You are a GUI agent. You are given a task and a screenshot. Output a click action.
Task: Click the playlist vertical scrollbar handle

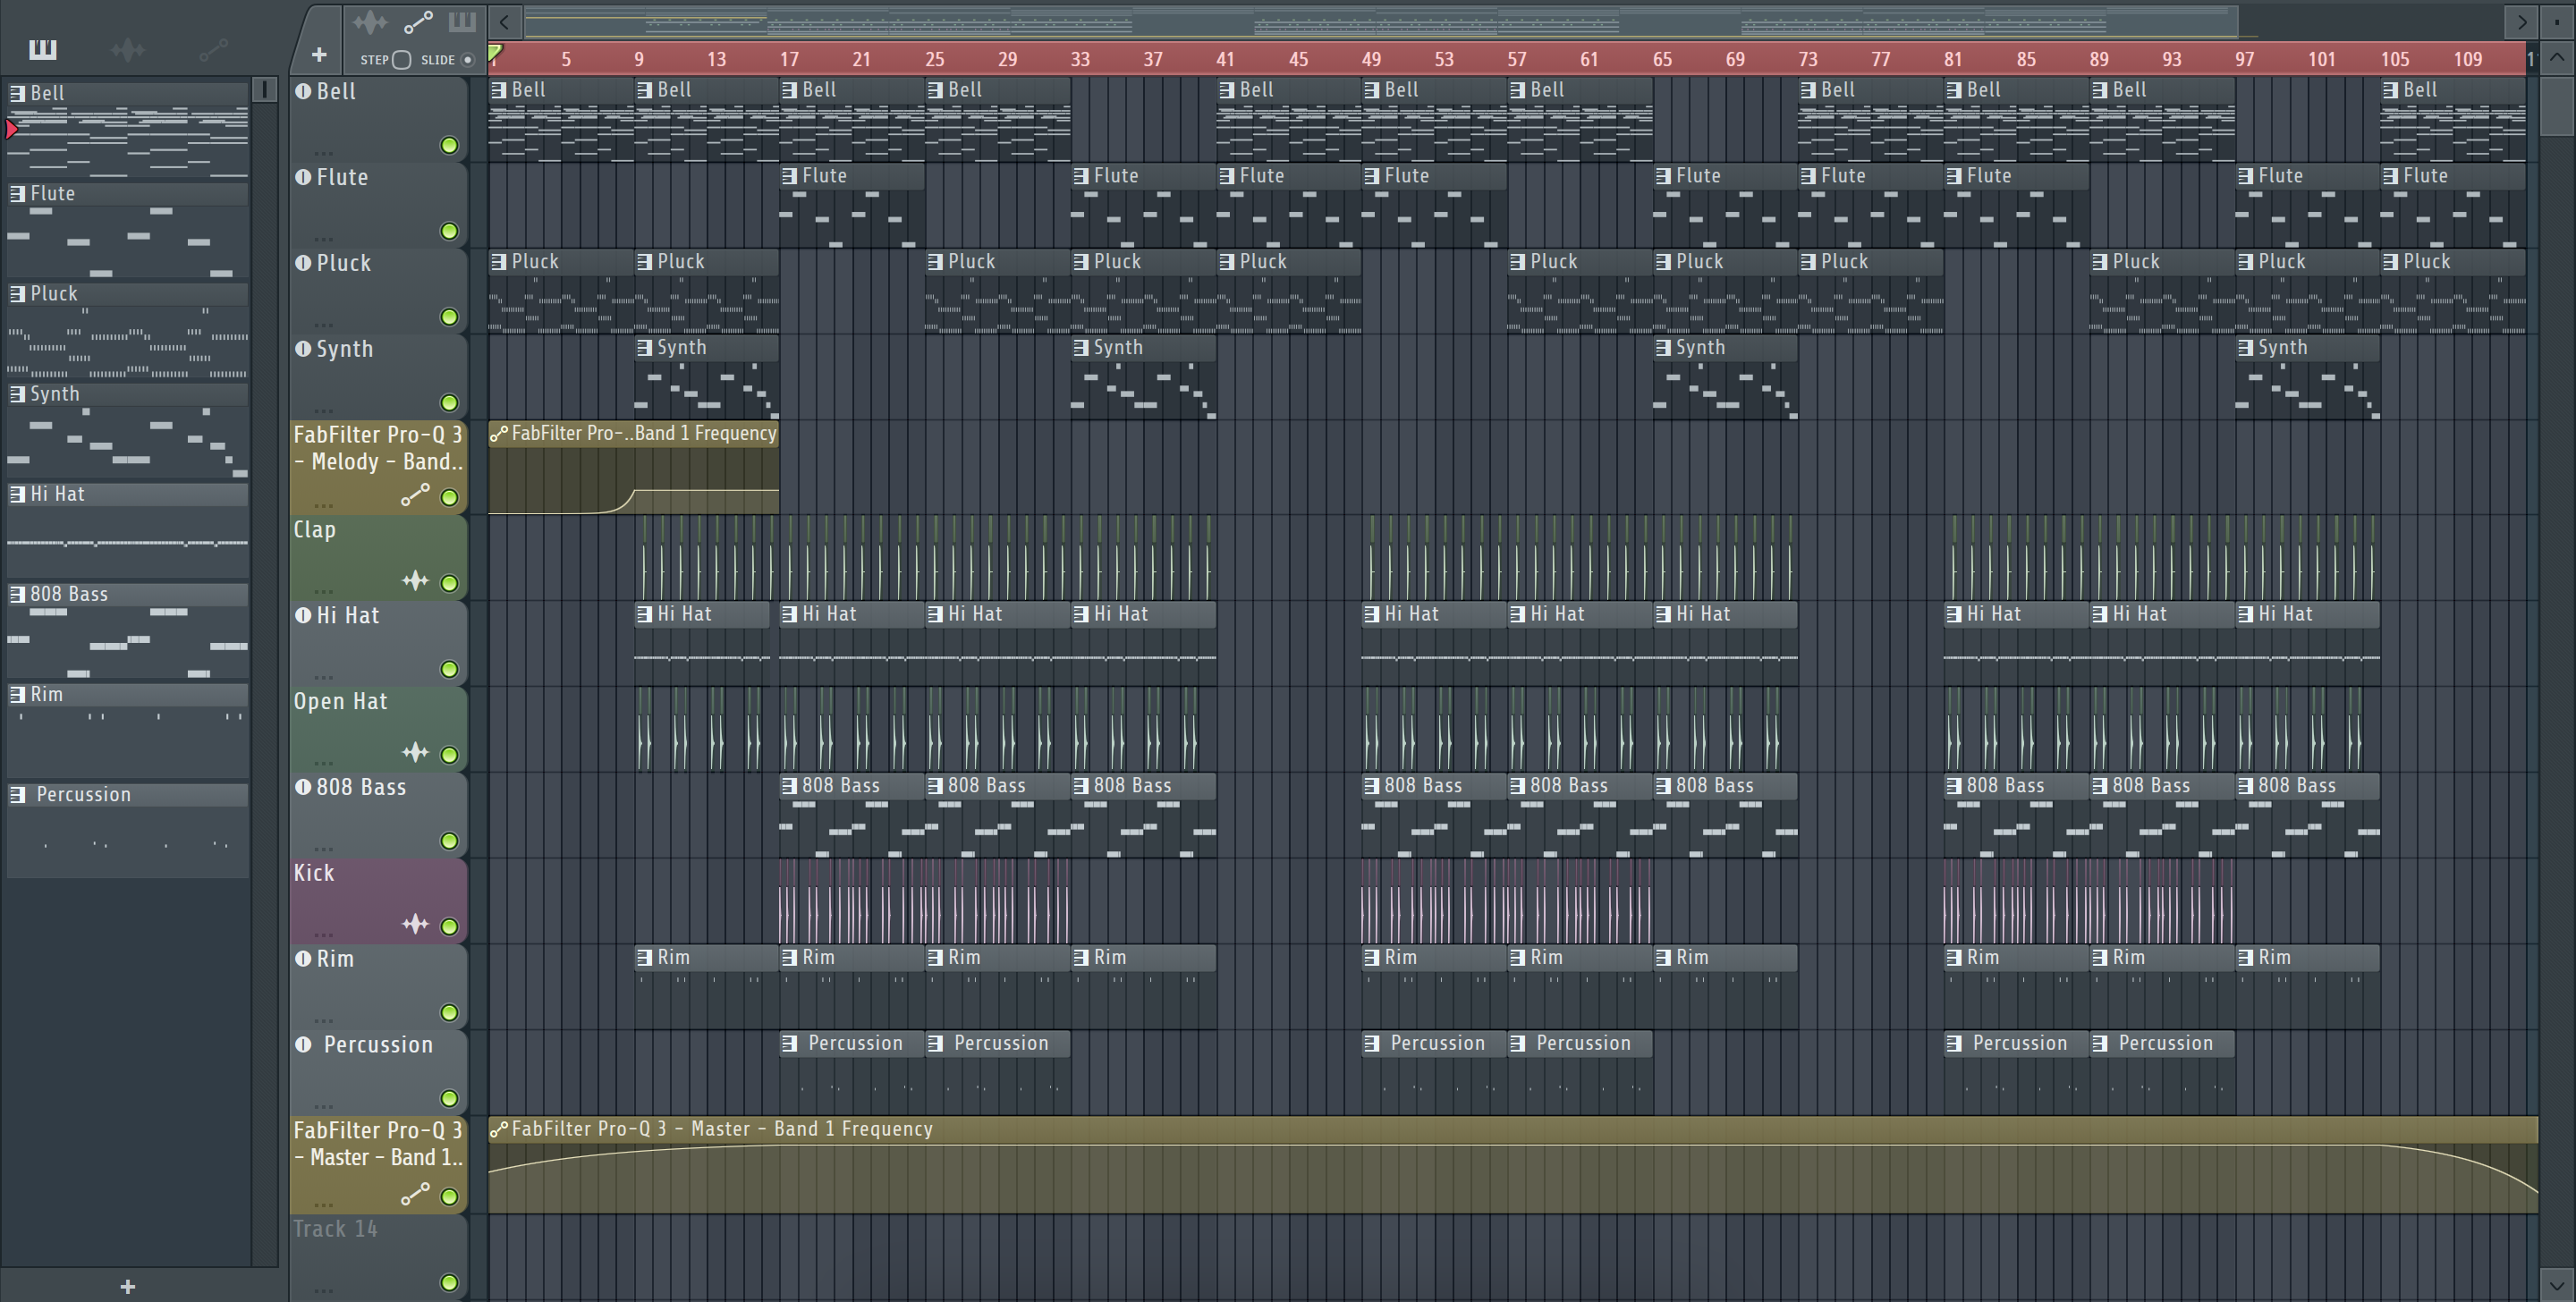pos(2556,106)
